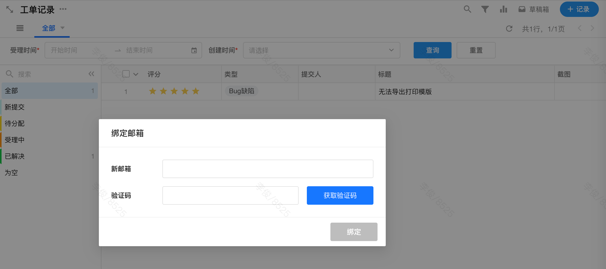Focus the 新邮箱 input field

[268, 169]
